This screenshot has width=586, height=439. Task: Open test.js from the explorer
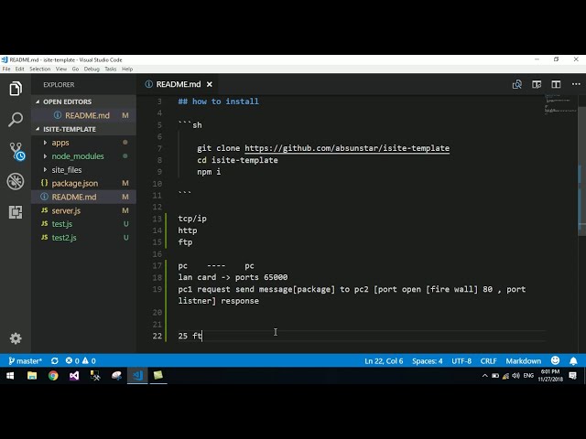(83, 224)
